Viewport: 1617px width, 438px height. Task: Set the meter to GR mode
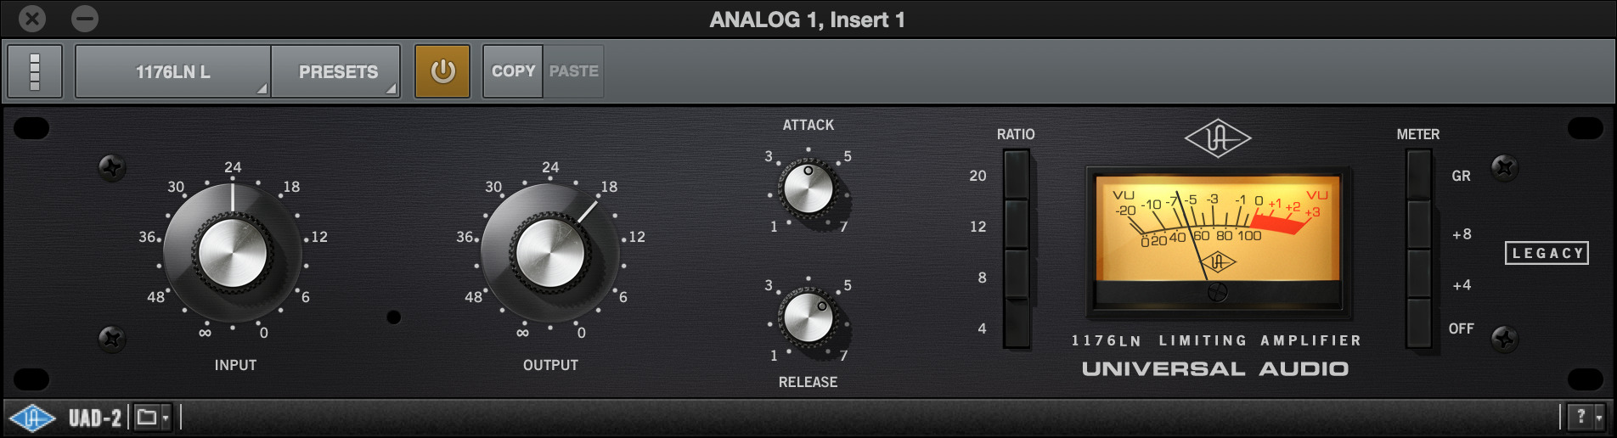coord(1419,175)
